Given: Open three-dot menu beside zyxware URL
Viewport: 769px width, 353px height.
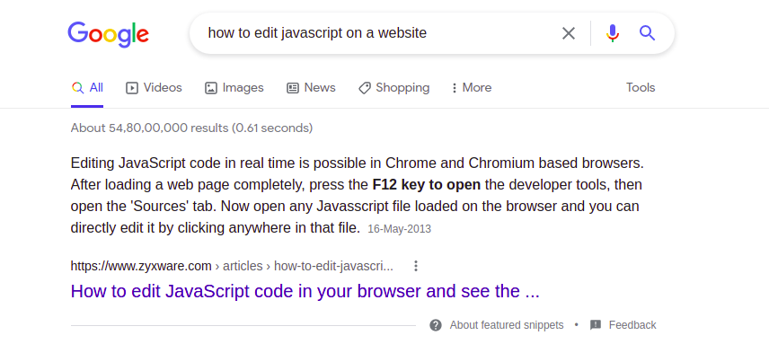Looking at the screenshot, I should point(416,266).
